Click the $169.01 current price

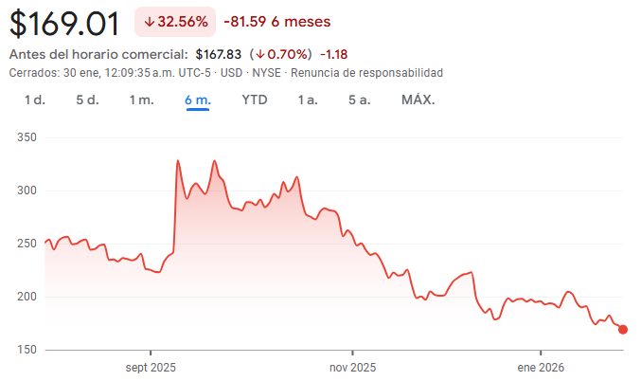coord(65,22)
